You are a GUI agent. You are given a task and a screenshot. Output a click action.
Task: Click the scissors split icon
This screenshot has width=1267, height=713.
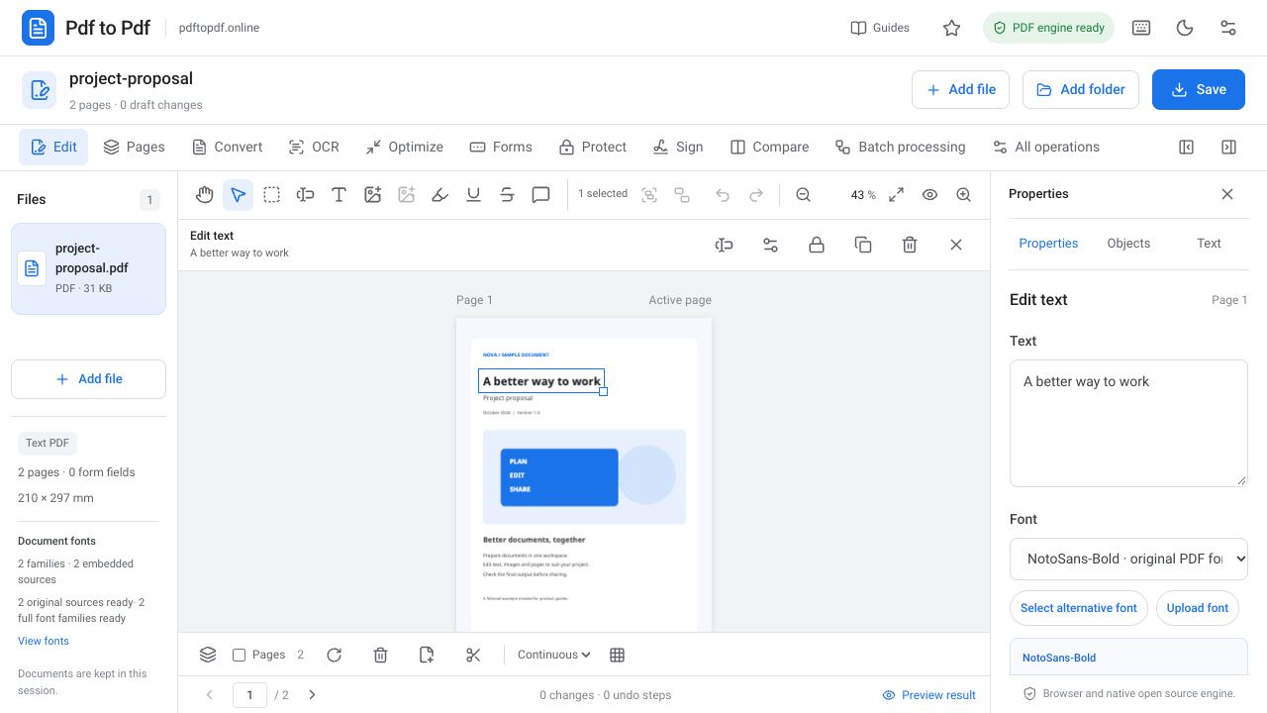[473, 655]
